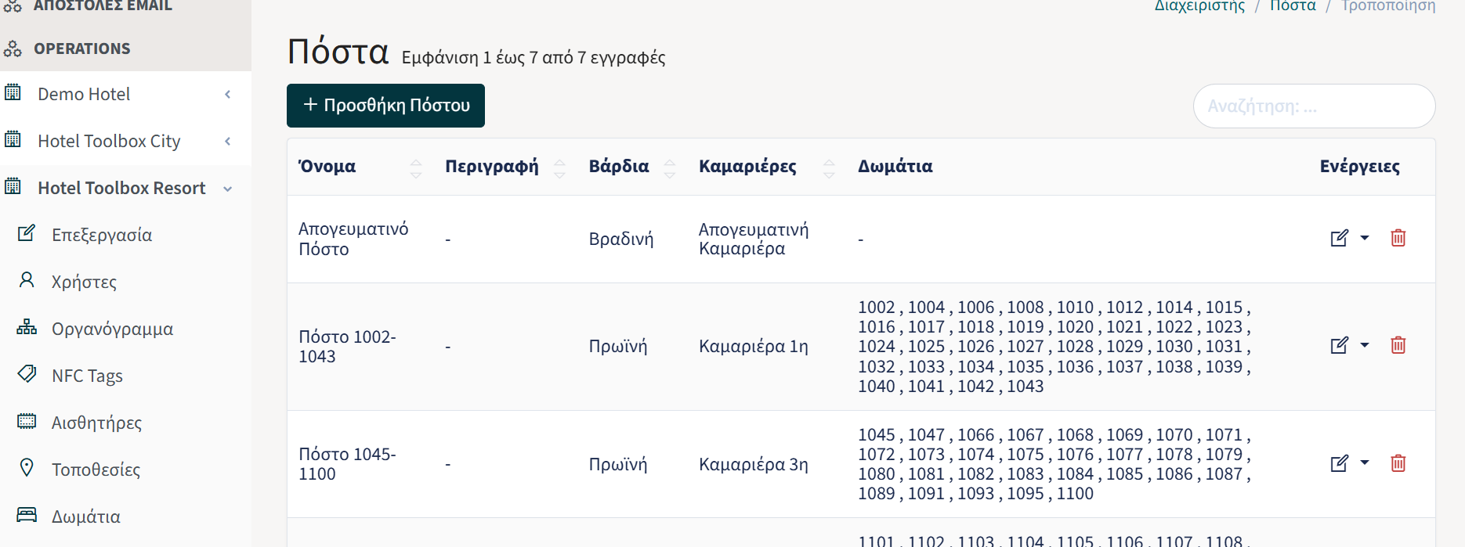Open actions dropdown for Πόστο 1002-1043

1365,345
